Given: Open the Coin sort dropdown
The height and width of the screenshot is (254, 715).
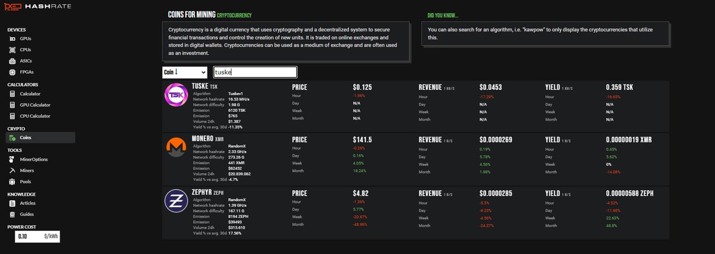Looking at the screenshot, I should pos(185,72).
